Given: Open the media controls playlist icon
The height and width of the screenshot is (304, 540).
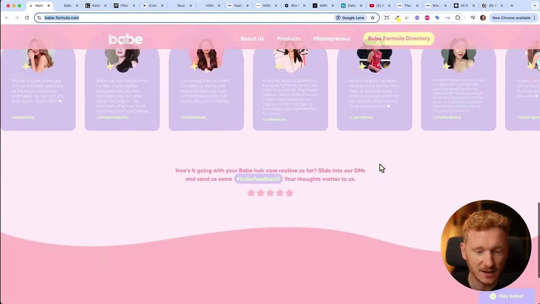Looking at the screenshot, I should pyautogui.click(x=472, y=18).
